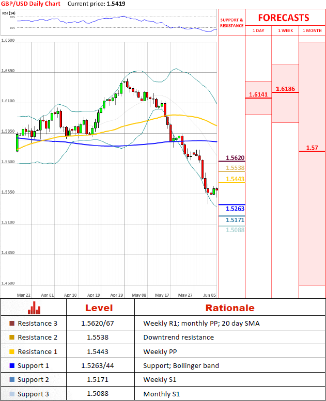The width and height of the screenshot is (326, 401).
Task: Click the level cell '1.5620/67'
Action: coord(97,324)
